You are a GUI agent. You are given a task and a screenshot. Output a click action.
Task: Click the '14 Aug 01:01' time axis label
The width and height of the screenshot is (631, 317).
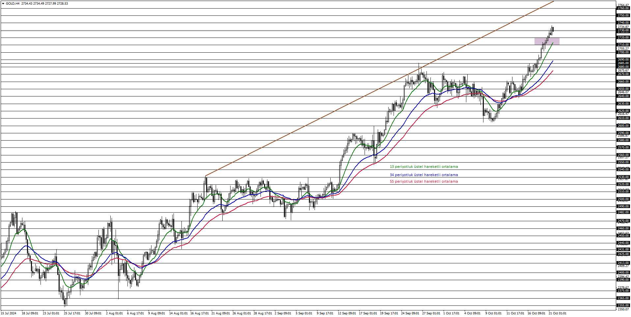coord(178,313)
